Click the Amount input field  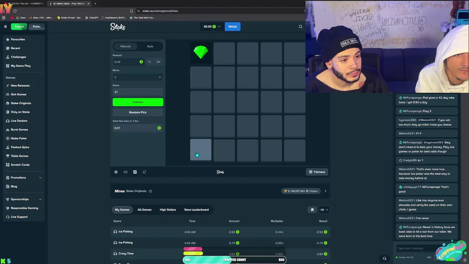coord(128,62)
